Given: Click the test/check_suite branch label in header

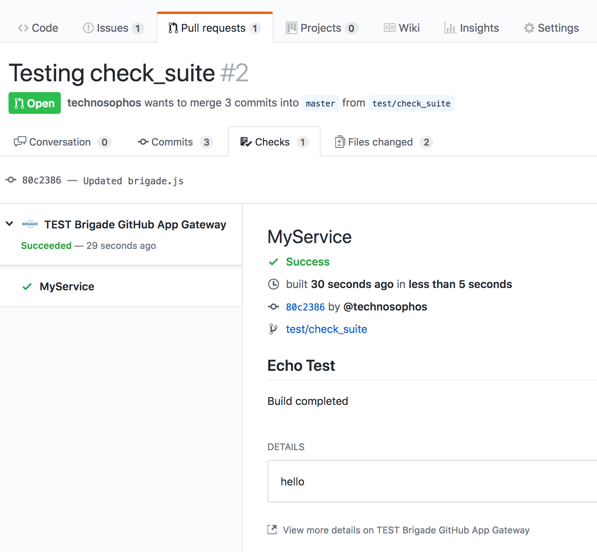Looking at the screenshot, I should [411, 103].
